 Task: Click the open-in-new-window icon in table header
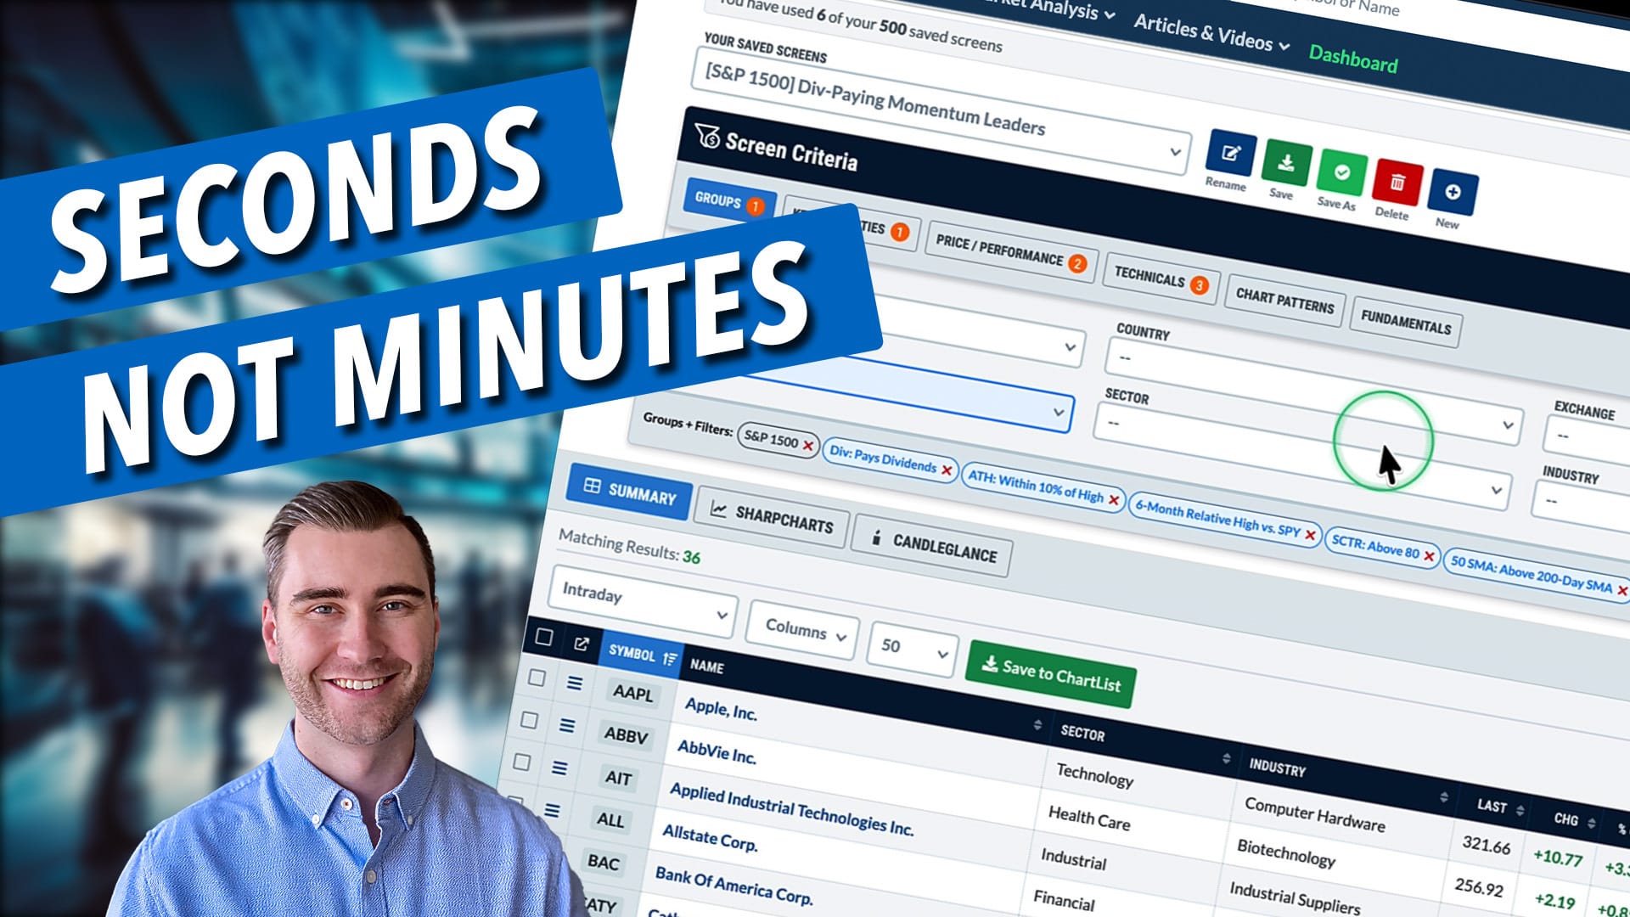point(582,644)
